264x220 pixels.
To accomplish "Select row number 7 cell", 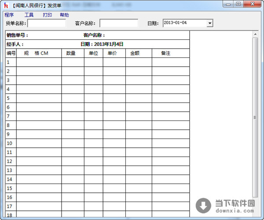I will click(x=11, y=116).
